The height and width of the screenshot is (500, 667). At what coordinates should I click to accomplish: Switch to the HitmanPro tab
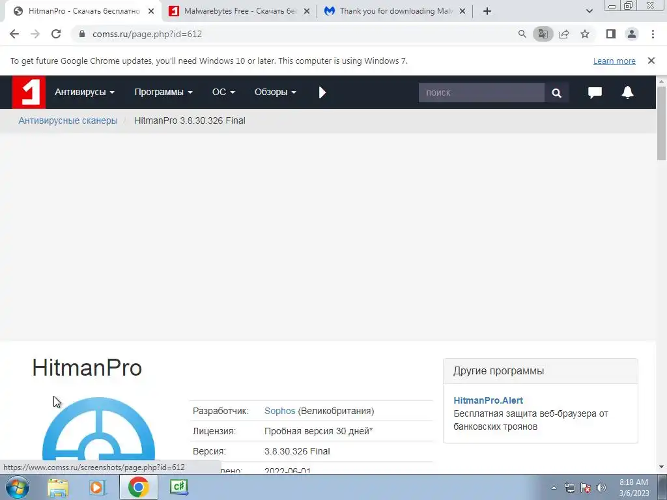[83, 11]
